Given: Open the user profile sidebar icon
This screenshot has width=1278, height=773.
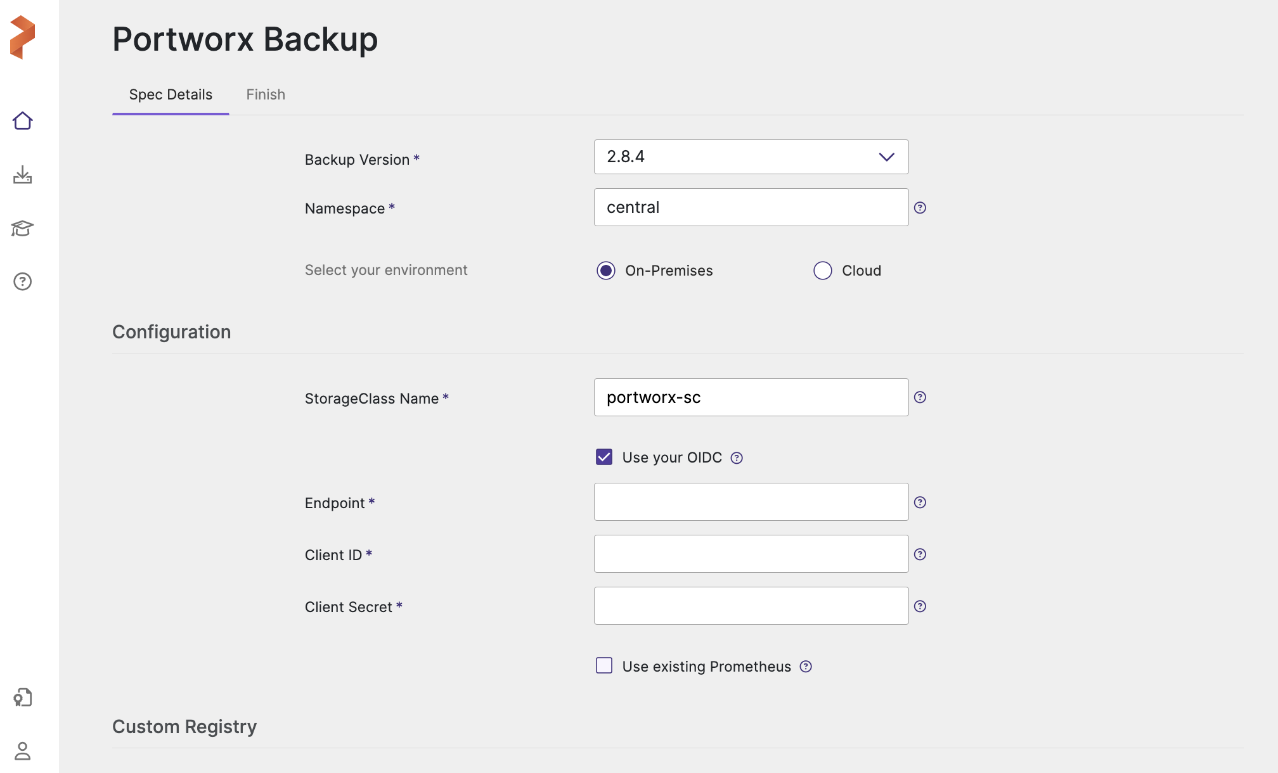Looking at the screenshot, I should click(23, 751).
